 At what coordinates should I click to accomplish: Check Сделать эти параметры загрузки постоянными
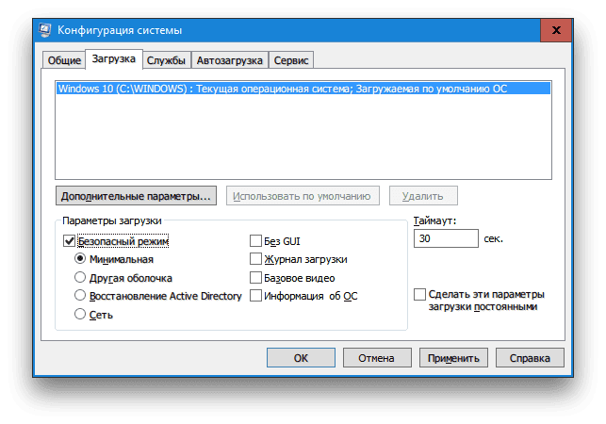[x=419, y=295]
